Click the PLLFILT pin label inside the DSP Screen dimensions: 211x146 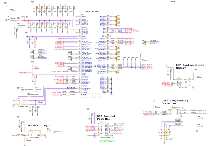click(x=84, y=86)
